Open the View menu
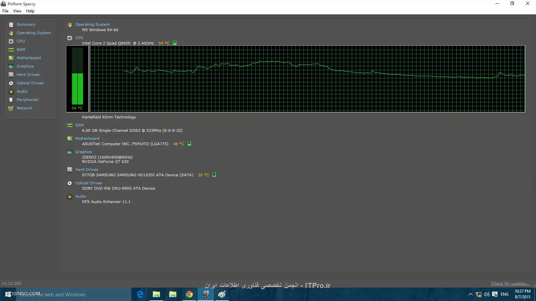Viewport: 536px width, 301px height. coord(17,11)
